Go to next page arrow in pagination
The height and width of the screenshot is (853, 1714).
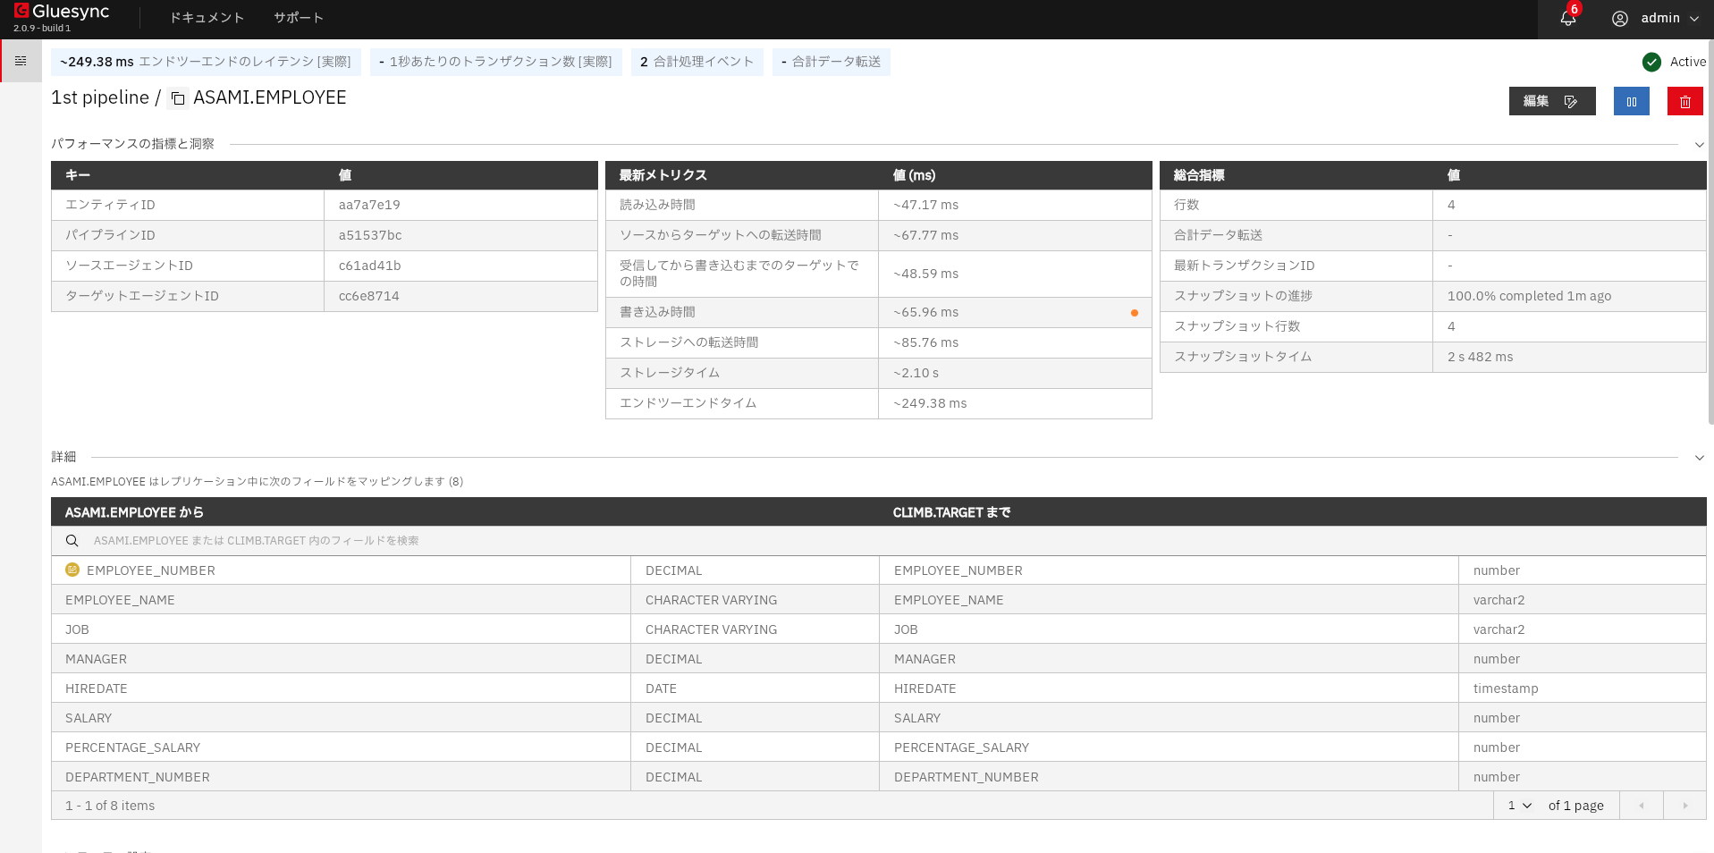pos(1684,805)
